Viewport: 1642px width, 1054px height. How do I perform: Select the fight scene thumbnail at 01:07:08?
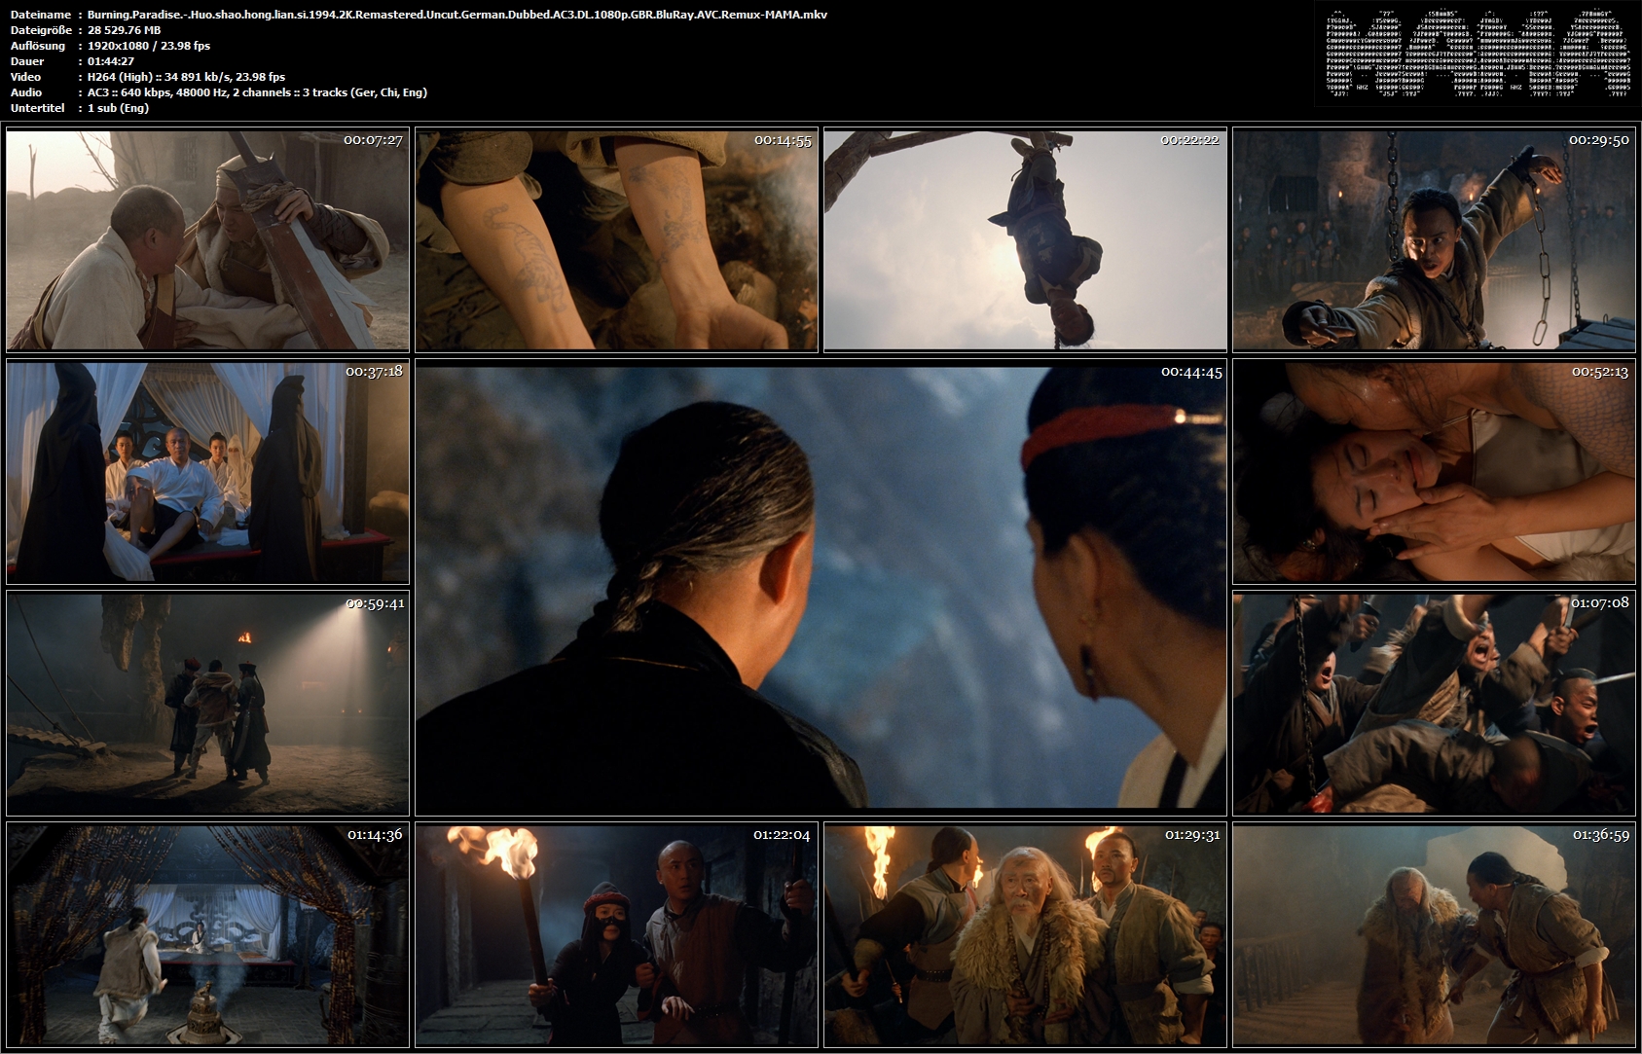[1434, 704]
